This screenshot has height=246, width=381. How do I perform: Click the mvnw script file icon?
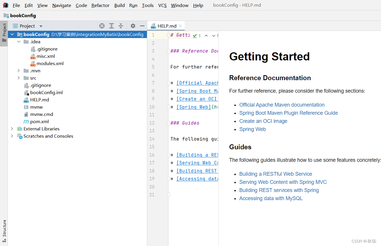click(26, 107)
